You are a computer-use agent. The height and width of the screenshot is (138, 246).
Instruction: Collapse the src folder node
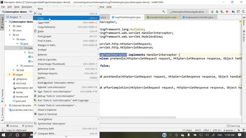point(10,35)
